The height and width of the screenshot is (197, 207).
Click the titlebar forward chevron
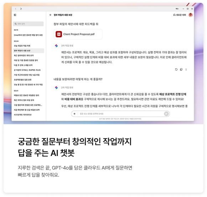click(21, 9)
